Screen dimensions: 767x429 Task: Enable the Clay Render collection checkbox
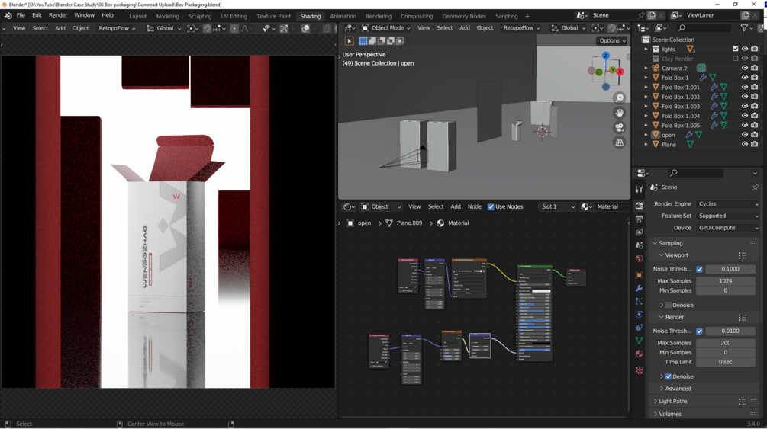tap(735, 59)
